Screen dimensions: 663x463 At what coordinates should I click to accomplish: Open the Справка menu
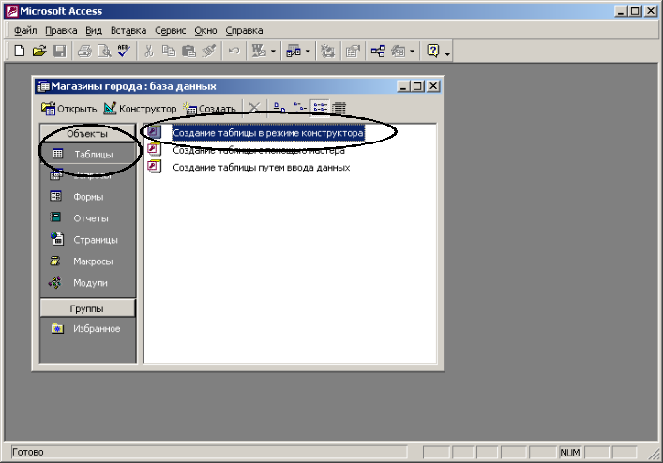244,30
